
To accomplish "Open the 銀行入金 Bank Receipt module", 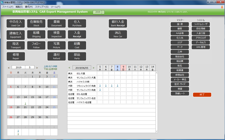I will tap(118, 23).
